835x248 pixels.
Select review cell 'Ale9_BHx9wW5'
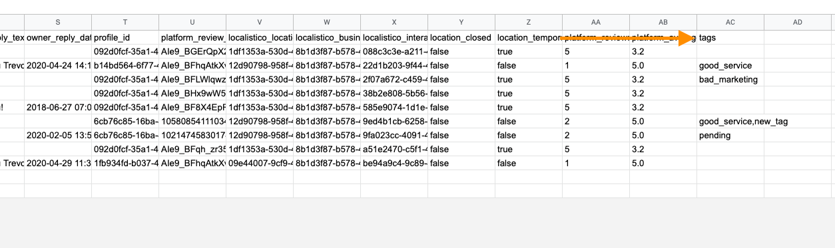tap(192, 94)
